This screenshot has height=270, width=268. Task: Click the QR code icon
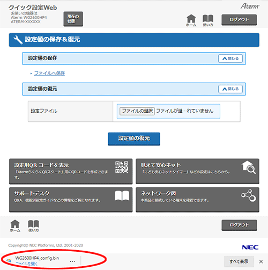click(x=122, y=167)
